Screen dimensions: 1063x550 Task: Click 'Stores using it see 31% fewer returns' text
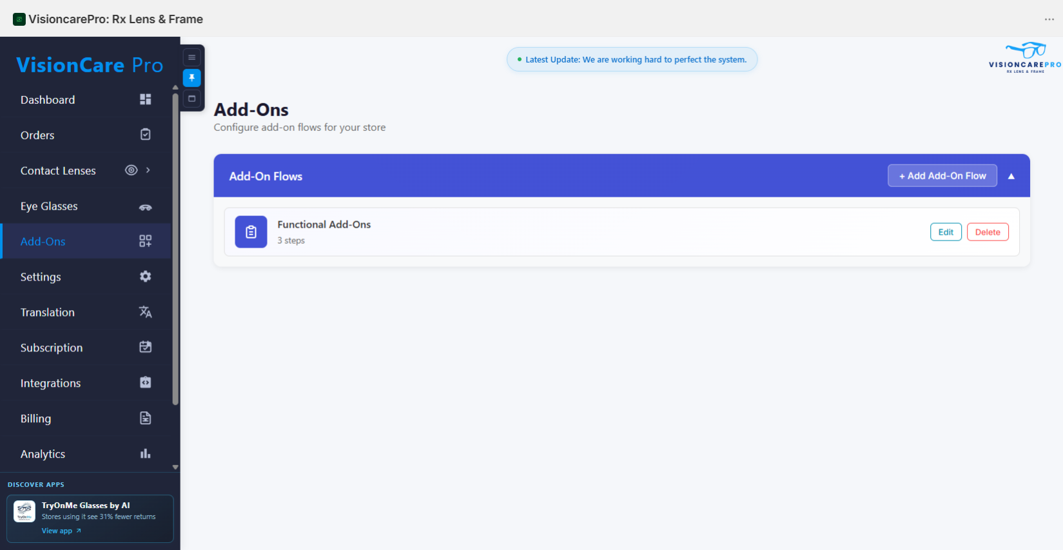[x=99, y=516]
